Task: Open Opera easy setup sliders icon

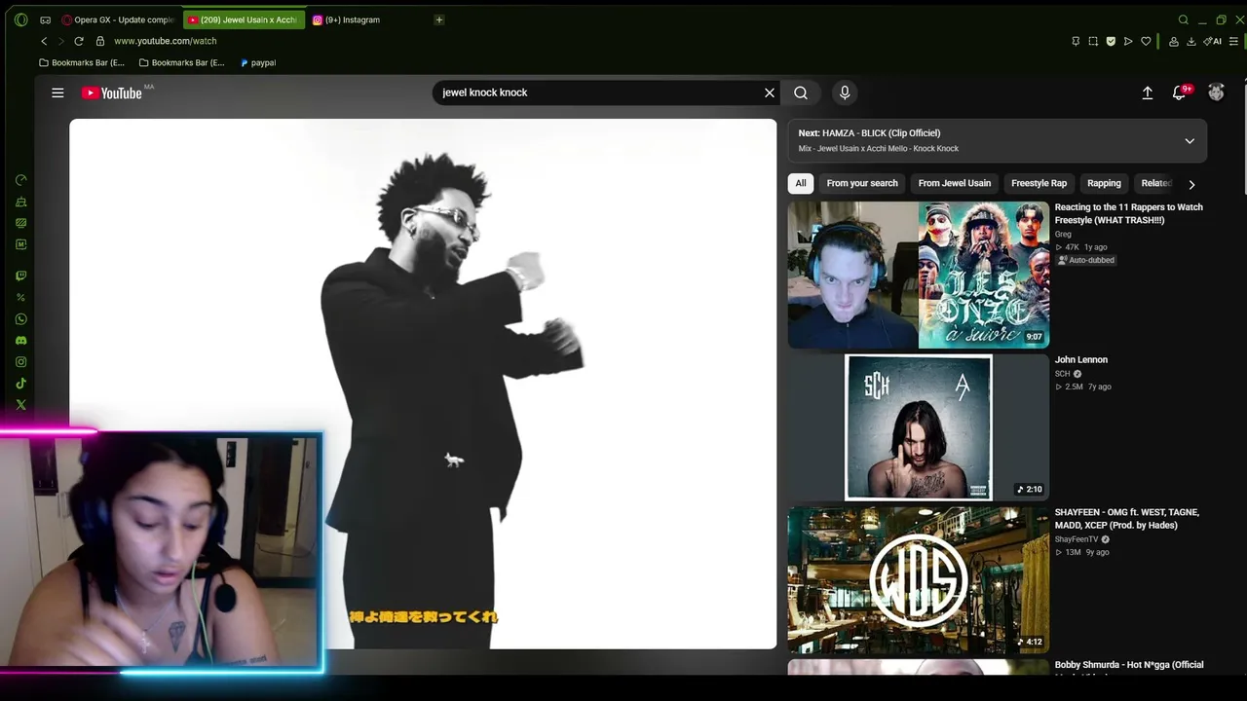Action: click(1233, 41)
